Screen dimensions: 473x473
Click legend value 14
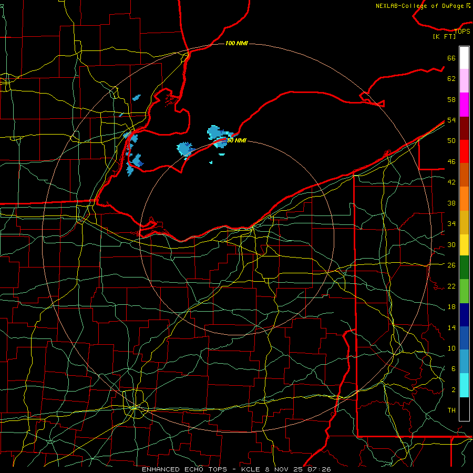(x=451, y=327)
